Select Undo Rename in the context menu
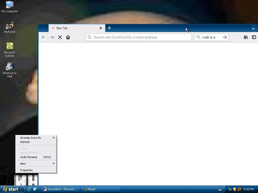258x193 pixels. click(x=36, y=157)
